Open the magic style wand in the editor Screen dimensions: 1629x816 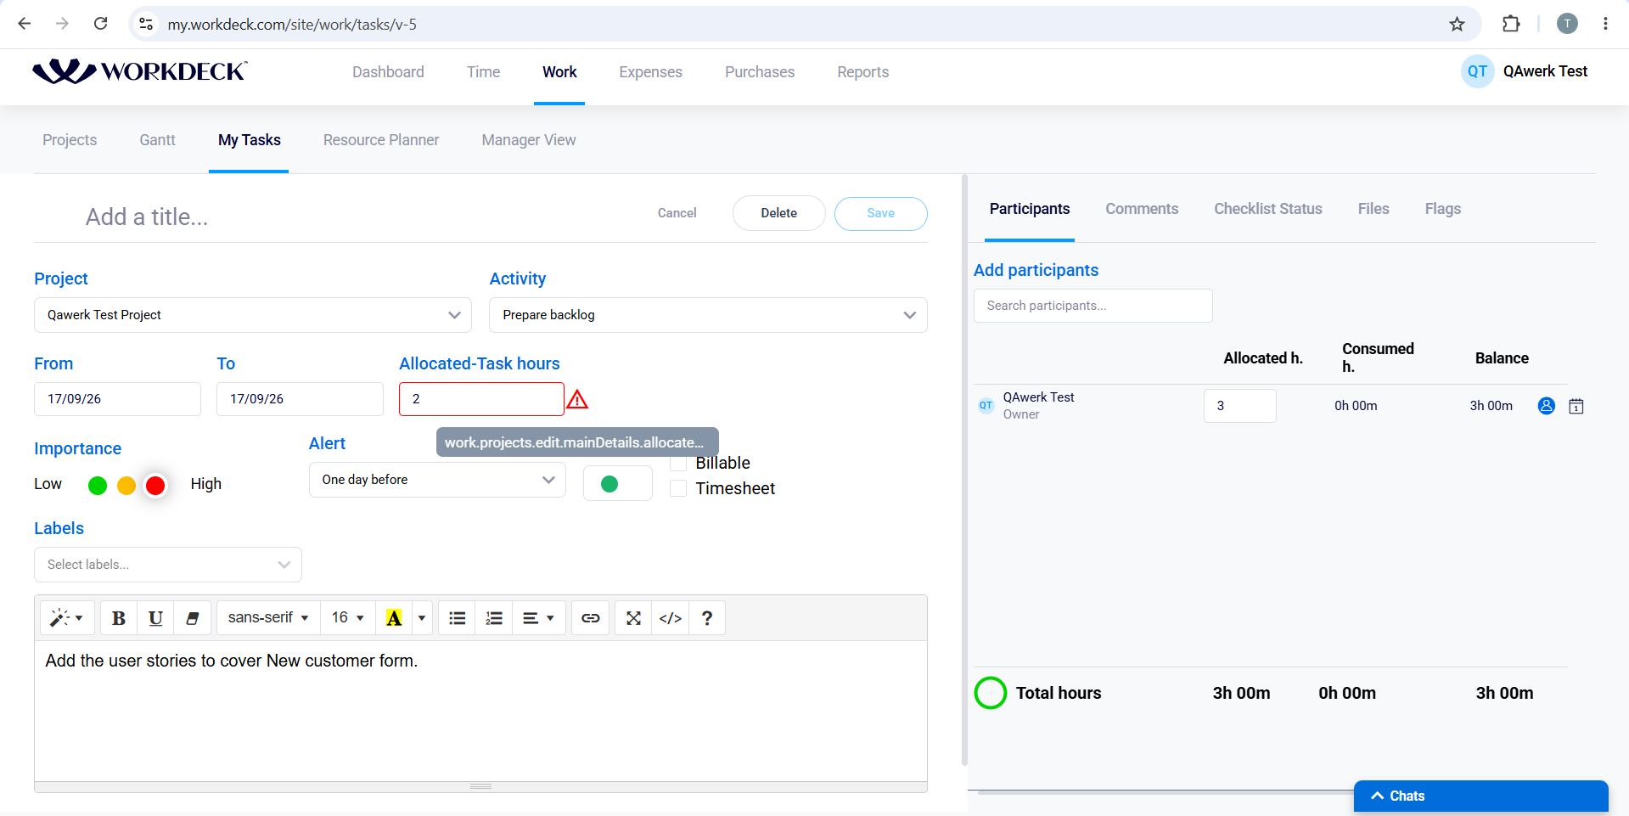click(x=66, y=618)
